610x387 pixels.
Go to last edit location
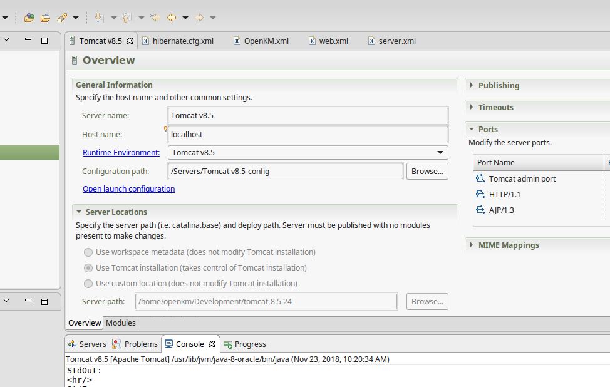point(155,18)
